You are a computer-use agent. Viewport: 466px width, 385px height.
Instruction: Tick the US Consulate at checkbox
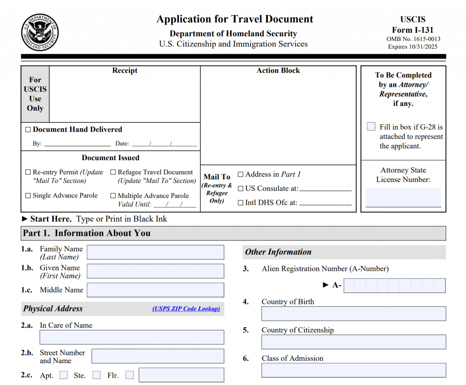[x=240, y=188]
